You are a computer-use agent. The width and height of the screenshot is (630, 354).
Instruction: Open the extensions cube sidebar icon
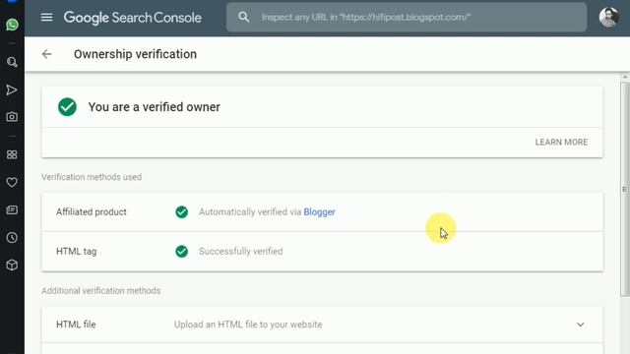12,265
